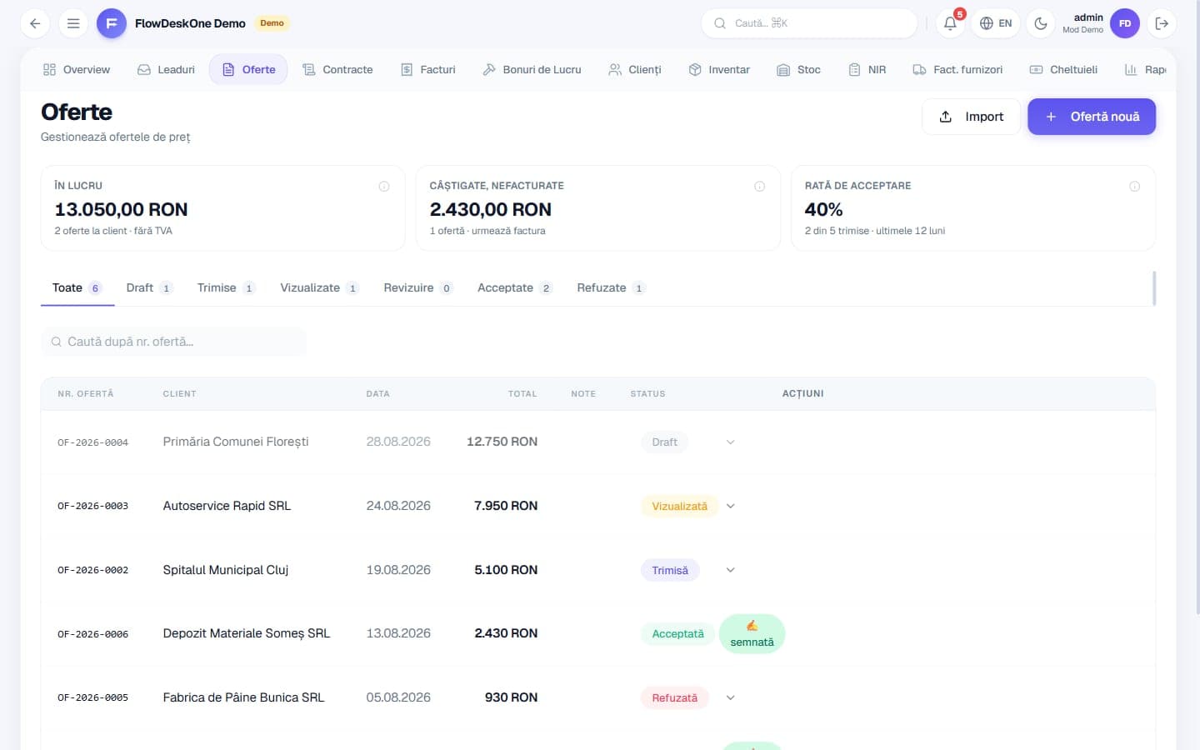The width and height of the screenshot is (1200, 750).
Task: Navigate to Cheltuieli
Action: [x=1063, y=69]
